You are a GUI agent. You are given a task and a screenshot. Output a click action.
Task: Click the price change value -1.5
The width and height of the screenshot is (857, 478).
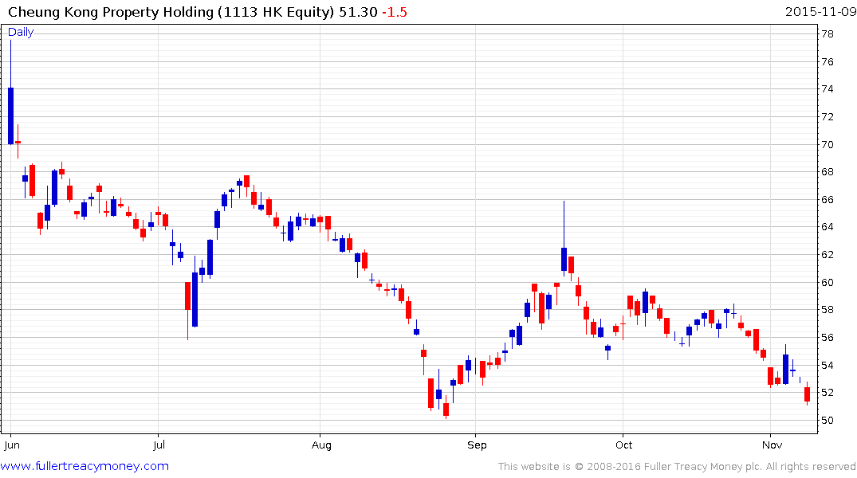(395, 12)
